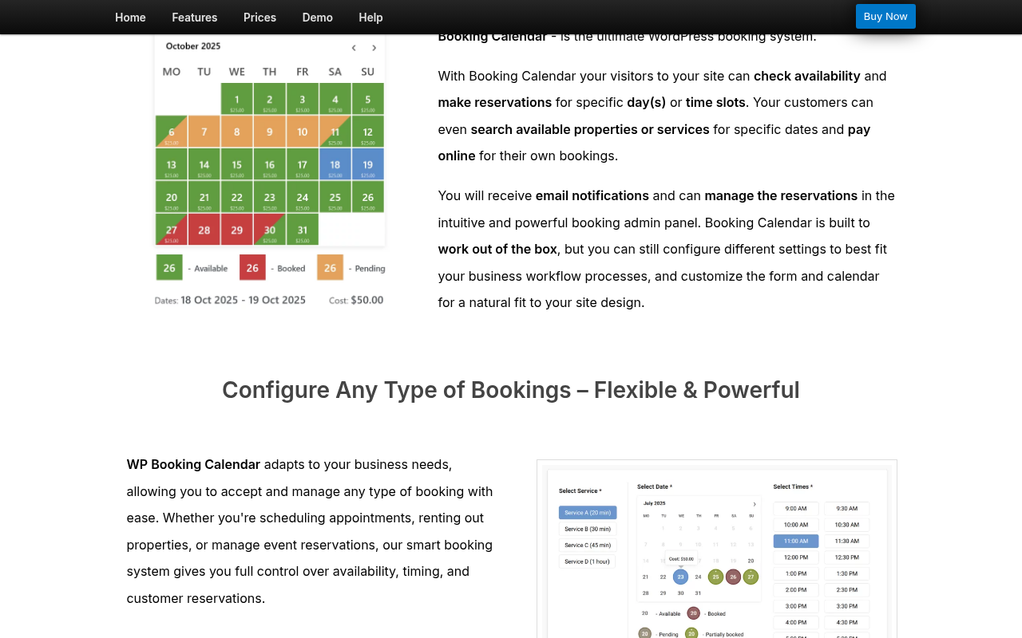The width and height of the screenshot is (1022, 638).
Task: Click the bold 'work out of the box' text
Action: 497,249
